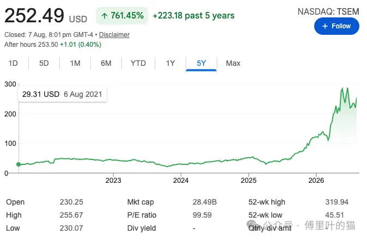Image resolution: width=367 pixels, height=240 pixels.
Task: Switch to the 1M range tab
Action: [x=75, y=63]
